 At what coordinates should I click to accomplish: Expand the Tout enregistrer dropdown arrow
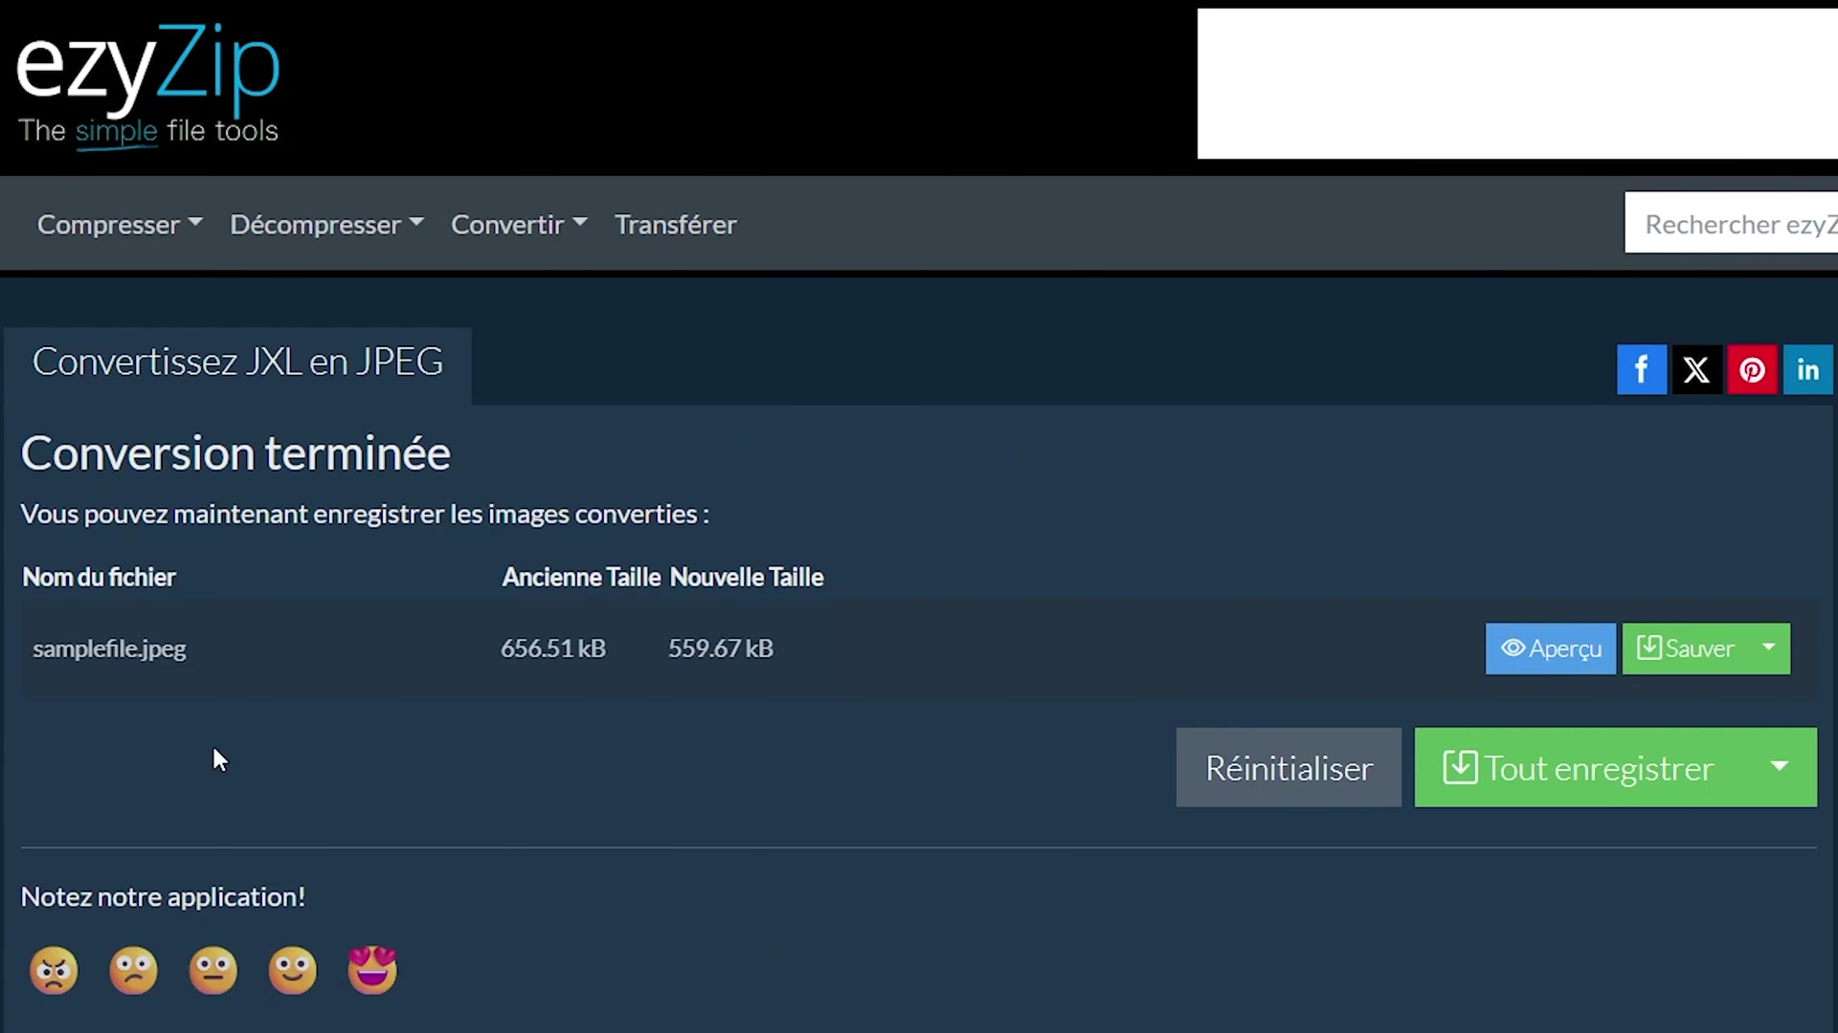coord(1780,767)
